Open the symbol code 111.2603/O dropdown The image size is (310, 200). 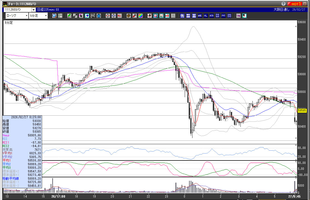coord(33,10)
